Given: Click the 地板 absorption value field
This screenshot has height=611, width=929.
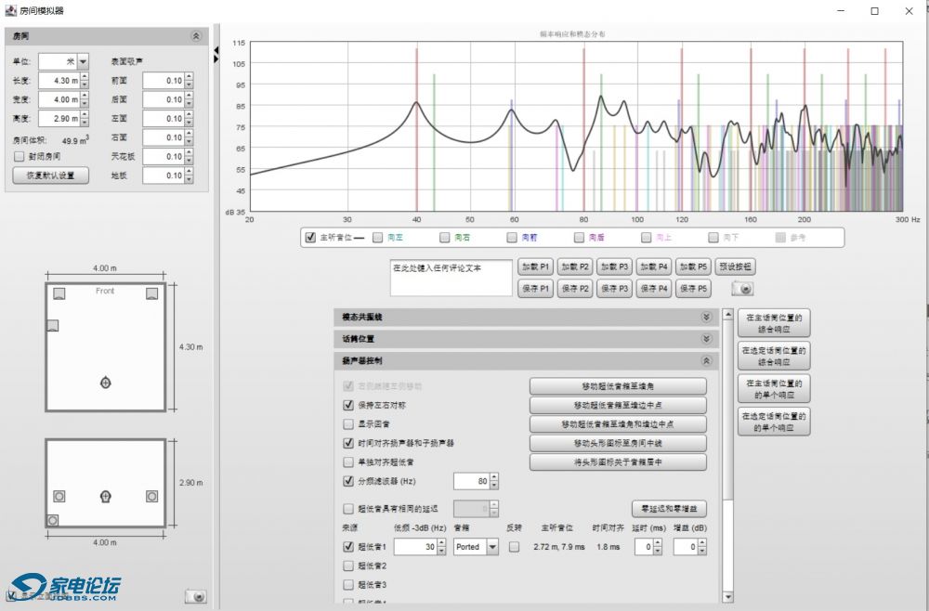Looking at the screenshot, I should click(x=164, y=175).
